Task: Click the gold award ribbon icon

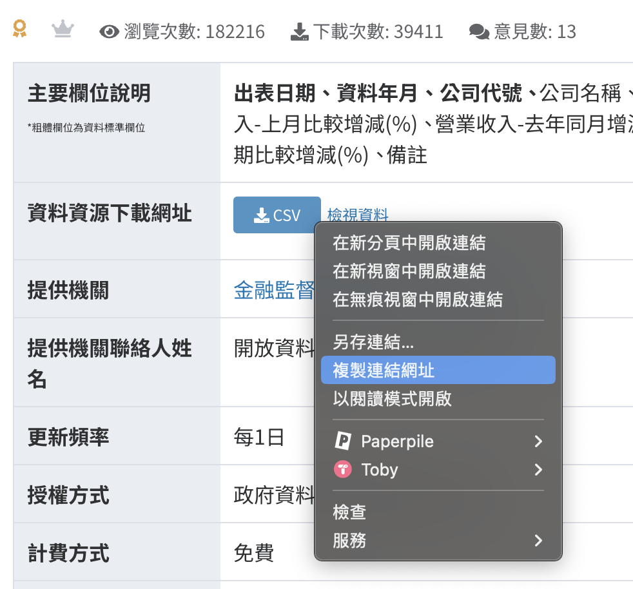Action: coord(20,29)
